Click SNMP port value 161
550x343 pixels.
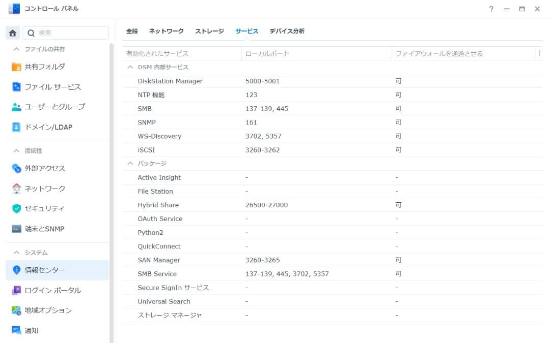(251, 122)
